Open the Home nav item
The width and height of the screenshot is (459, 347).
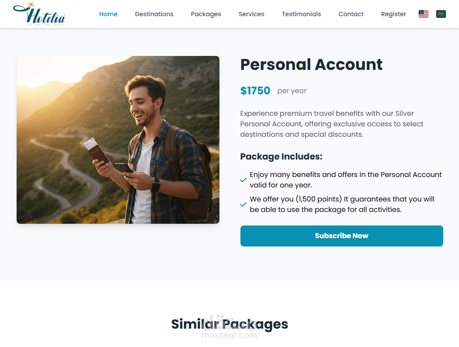coord(108,14)
